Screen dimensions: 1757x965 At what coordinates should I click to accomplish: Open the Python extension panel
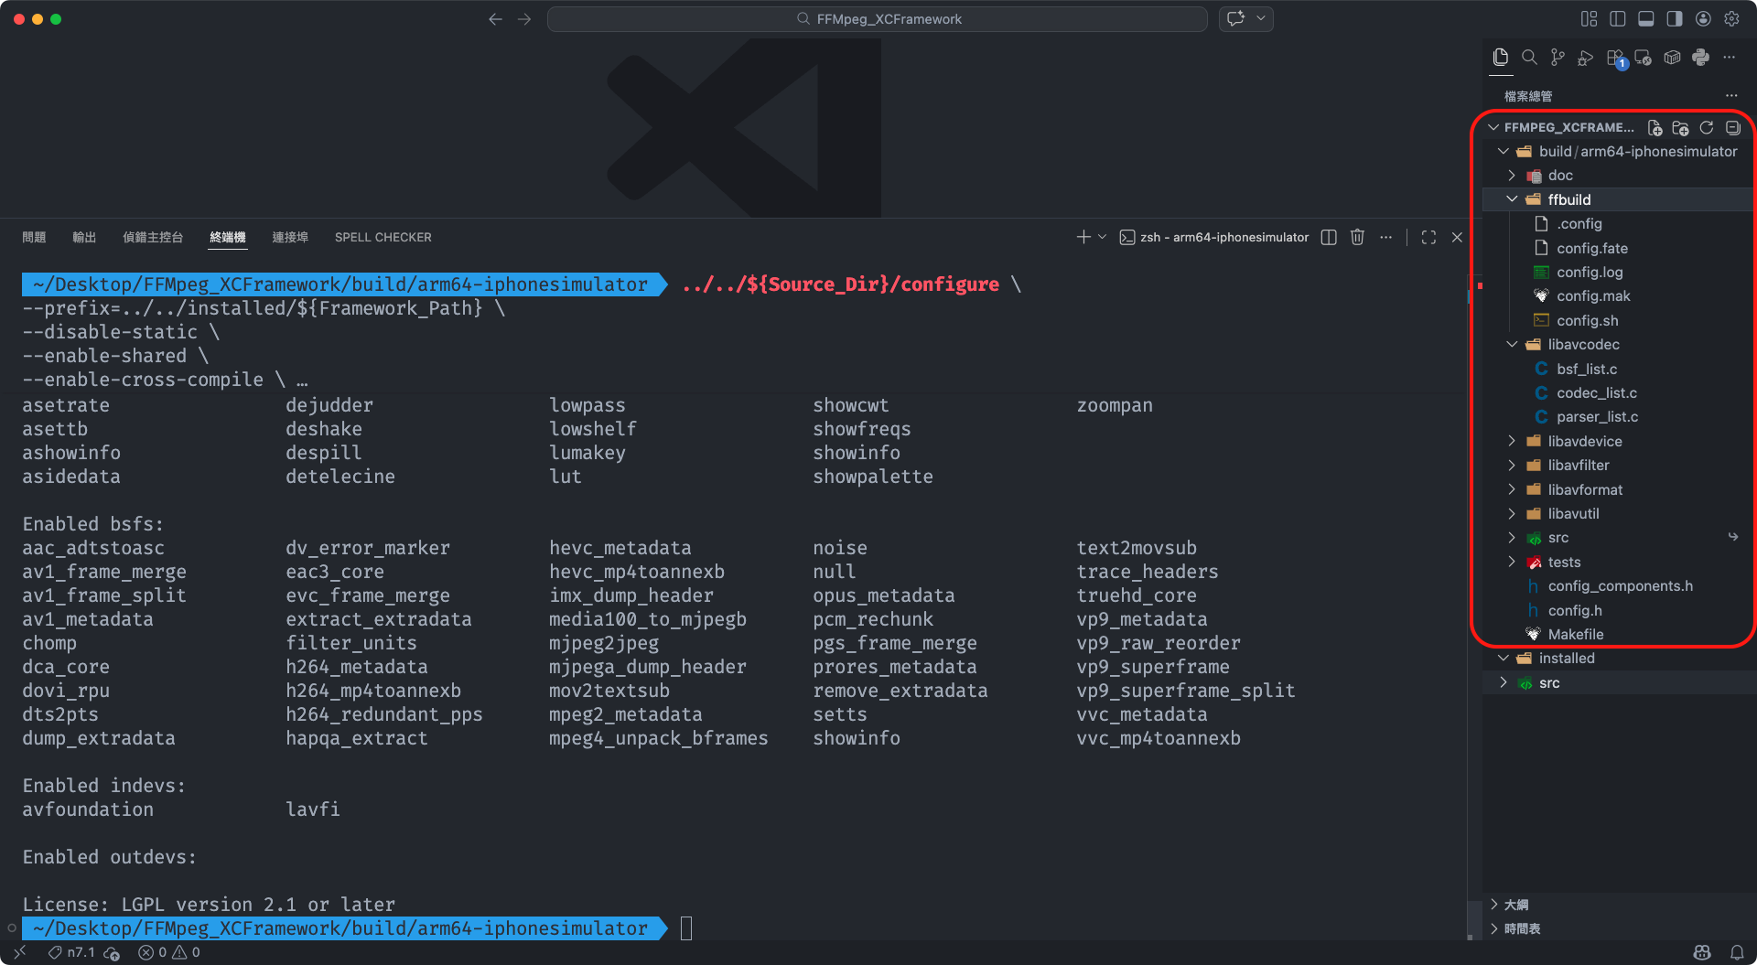coord(1700,58)
